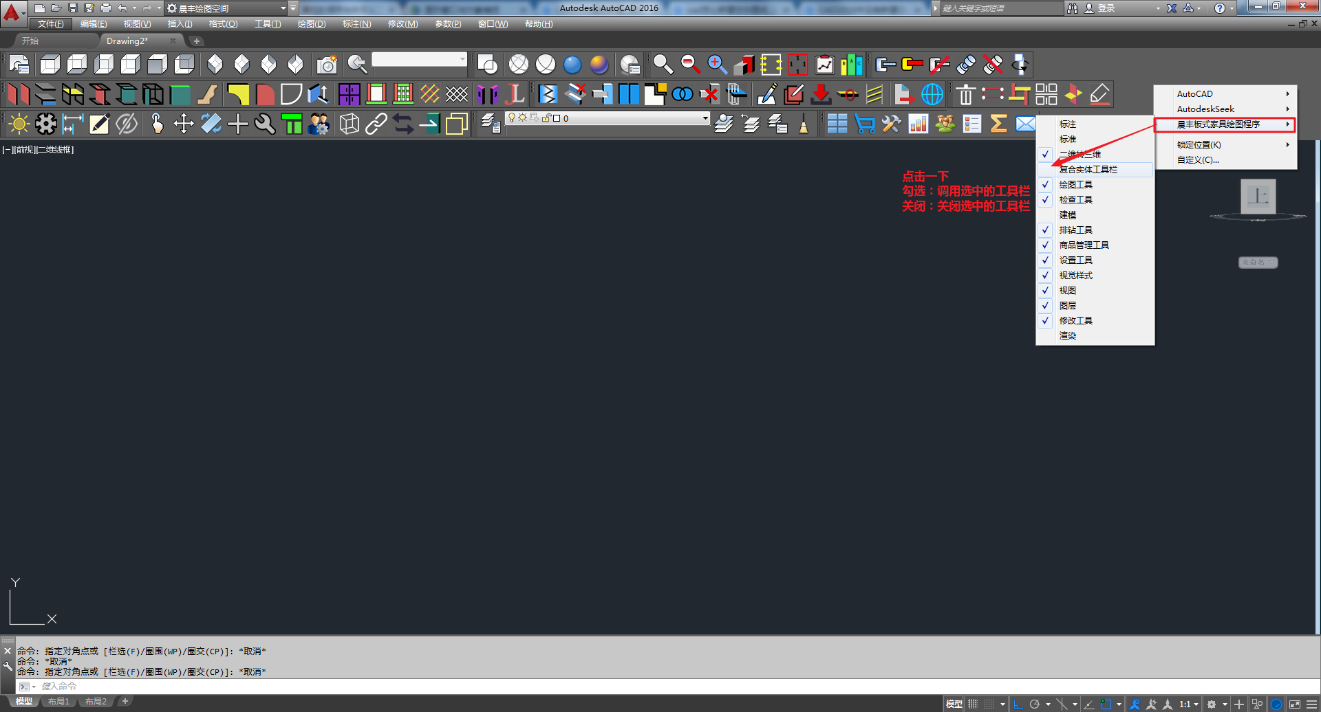
Task: Click the bar chart report icon
Action: pos(918,124)
